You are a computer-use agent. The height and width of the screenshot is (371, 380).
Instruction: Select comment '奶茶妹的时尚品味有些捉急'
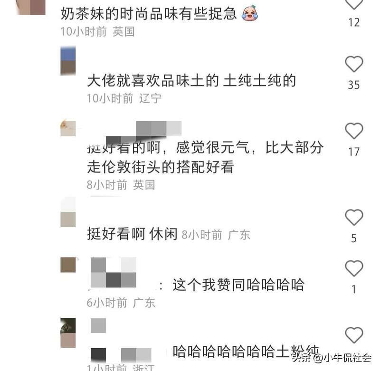(148, 13)
